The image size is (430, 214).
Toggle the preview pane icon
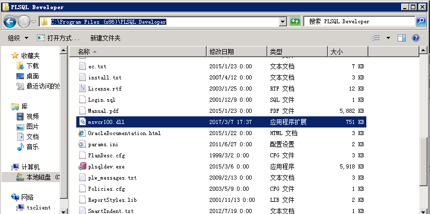402,38
